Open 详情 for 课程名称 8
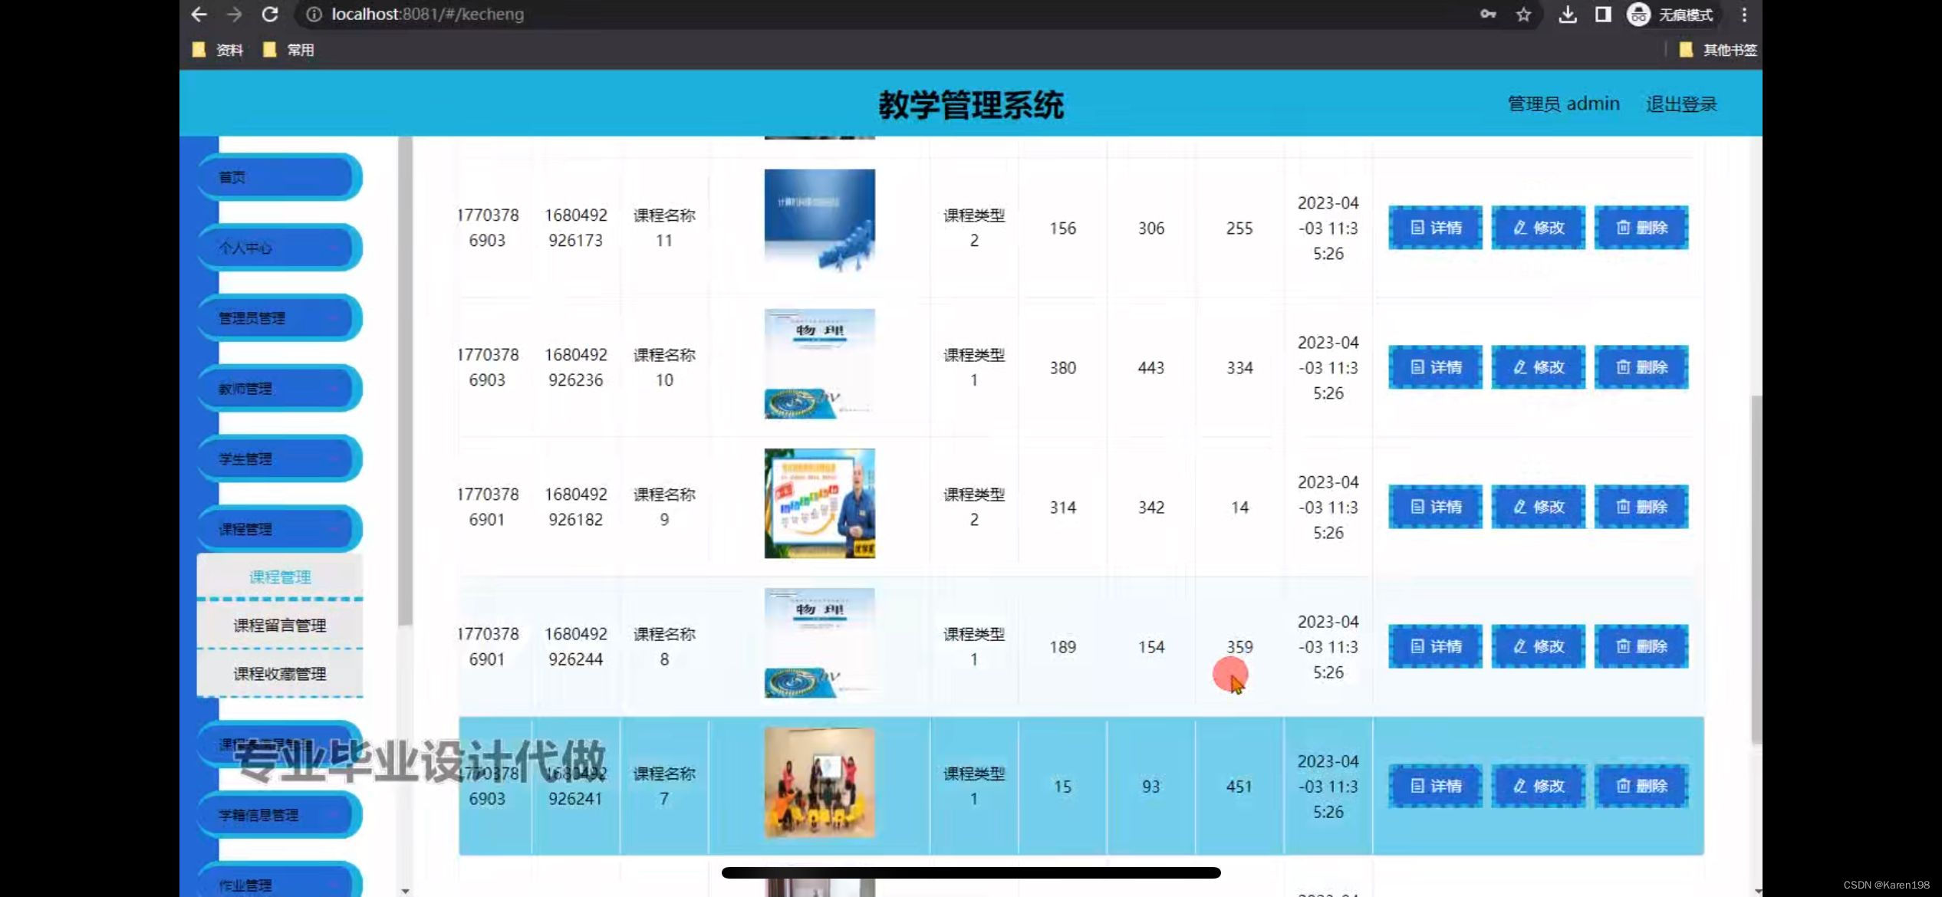The width and height of the screenshot is (1942, 897). pos(1435,646)
